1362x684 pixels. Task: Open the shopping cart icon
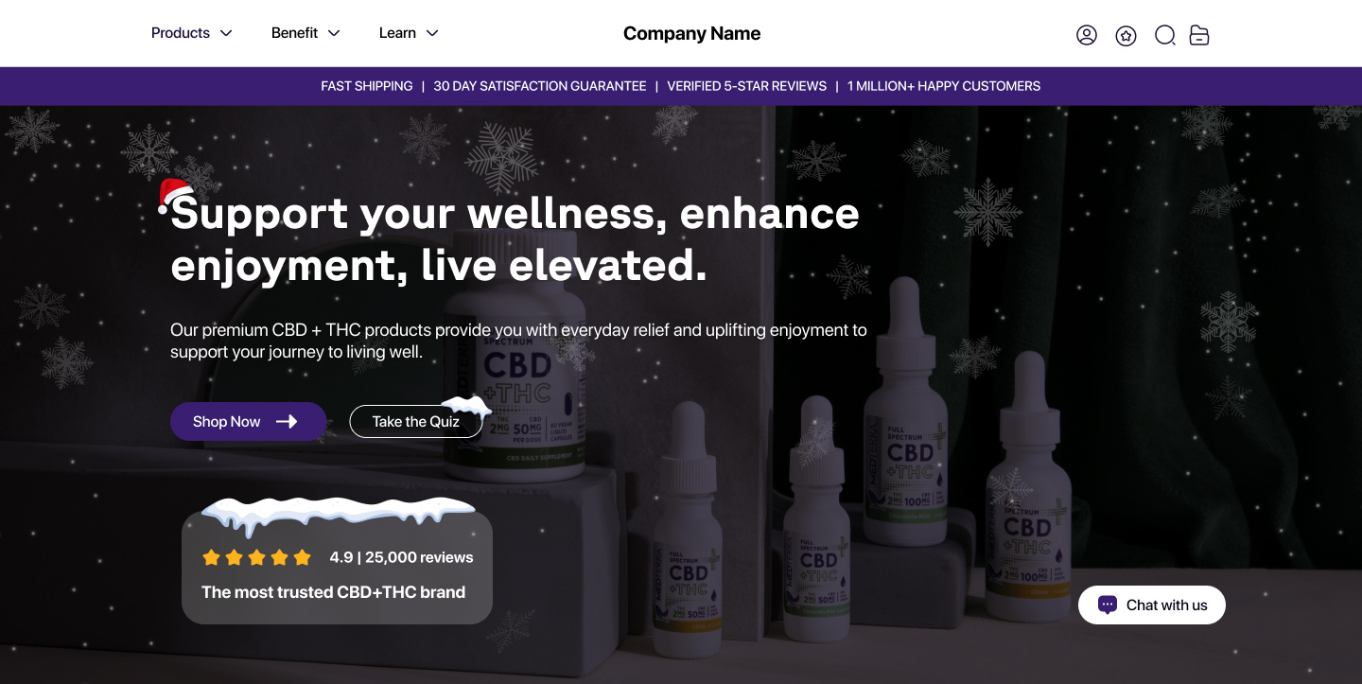[x=1199, y=35]
